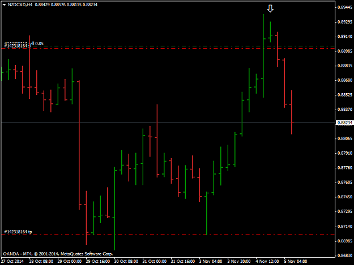Click the 4 Nov 12:00 time label
The width and height of the screenshot is (354, 265).
(x=267, y=261)
